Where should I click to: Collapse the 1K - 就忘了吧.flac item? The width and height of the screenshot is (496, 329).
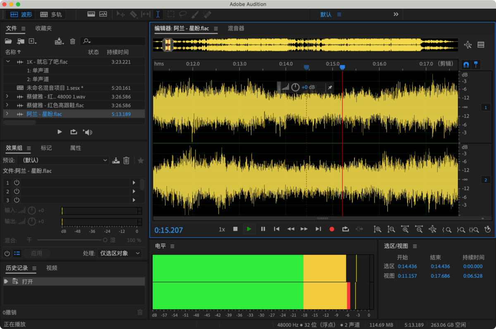(x=8, y=62)
